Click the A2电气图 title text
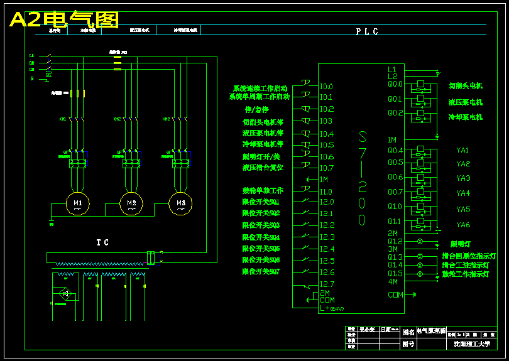 (64, 19)
